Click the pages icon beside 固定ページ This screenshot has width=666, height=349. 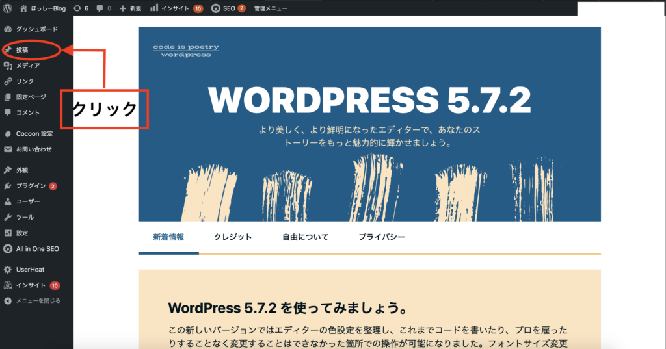[x=8, y=97]
